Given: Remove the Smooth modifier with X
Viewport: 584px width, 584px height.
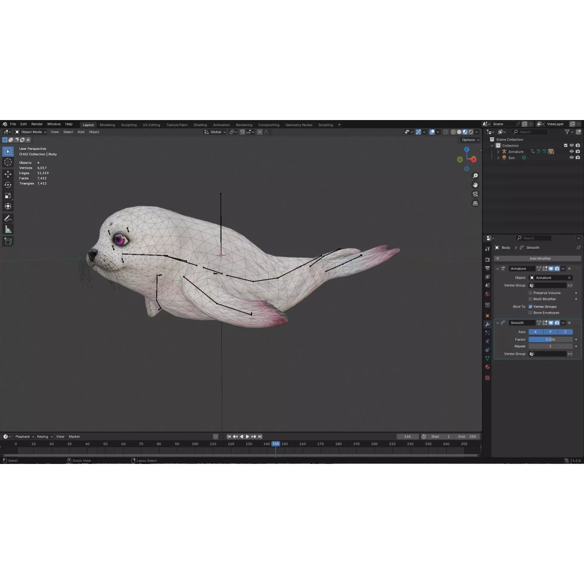Looking at the screenshot, I should (569, 323).
